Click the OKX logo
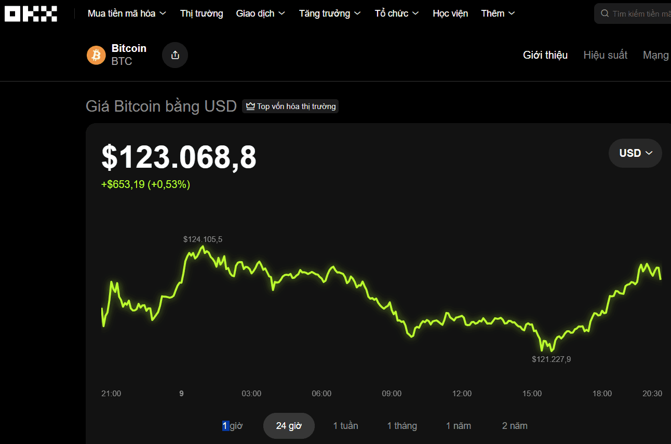 point(30,14)
